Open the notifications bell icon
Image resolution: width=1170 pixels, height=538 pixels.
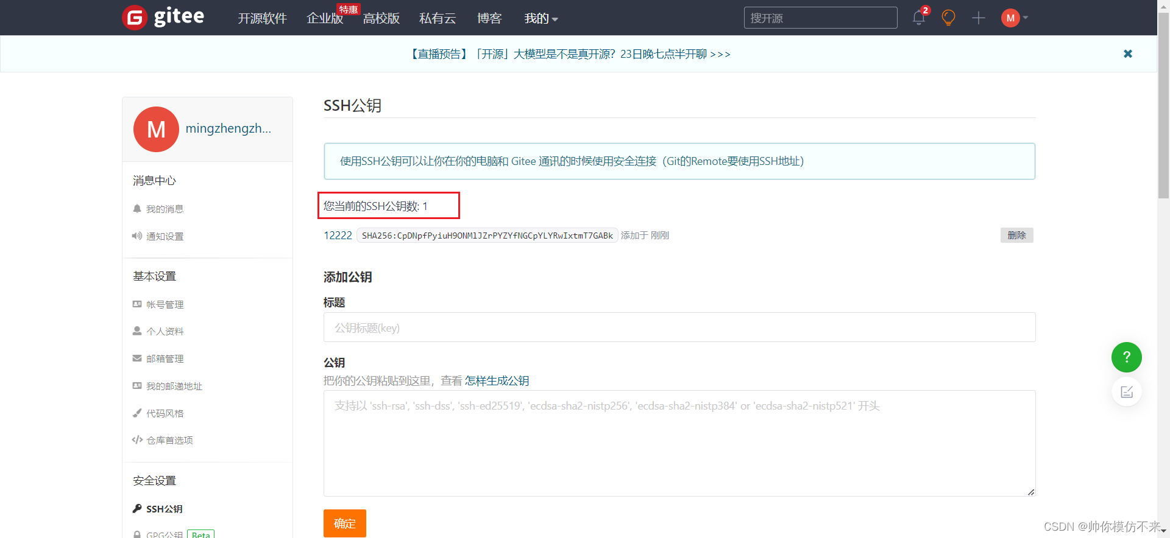pyautogui.click(x=919, y=18)
